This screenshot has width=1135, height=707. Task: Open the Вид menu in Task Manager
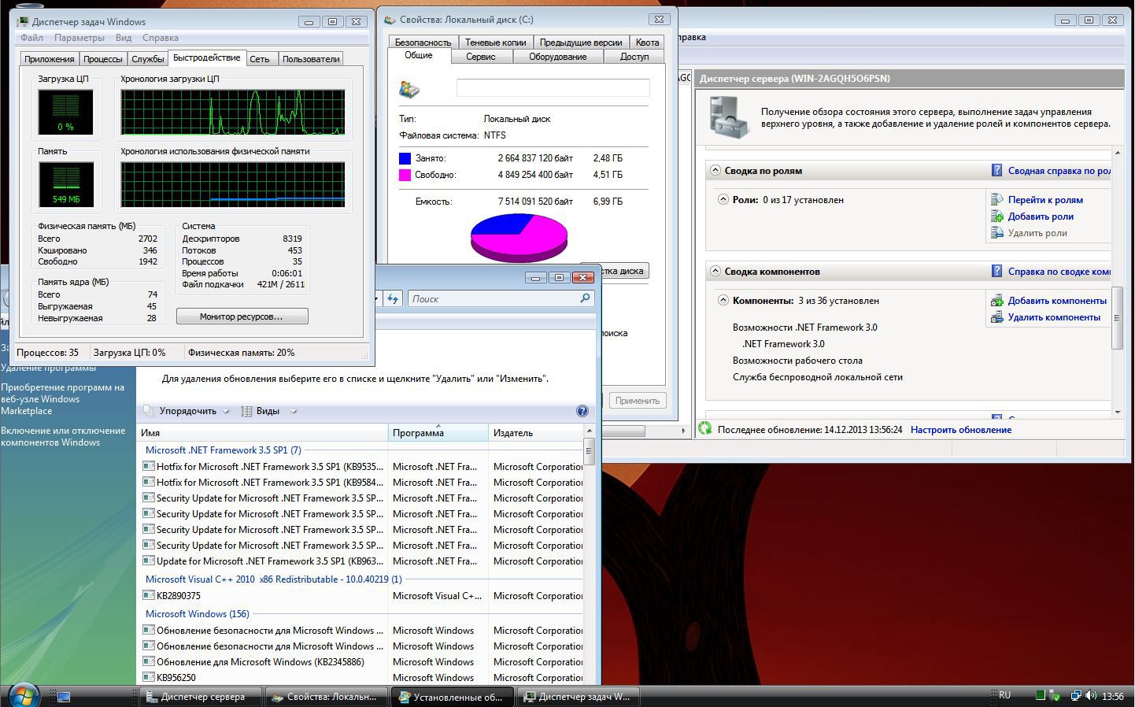click(x=124, y=38)
